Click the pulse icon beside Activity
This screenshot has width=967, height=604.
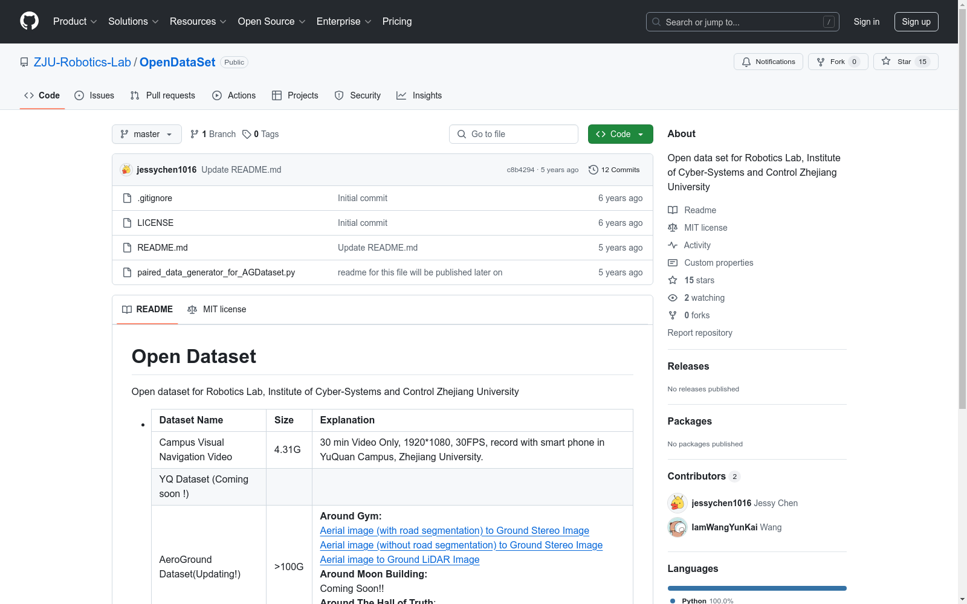point(673,245)
